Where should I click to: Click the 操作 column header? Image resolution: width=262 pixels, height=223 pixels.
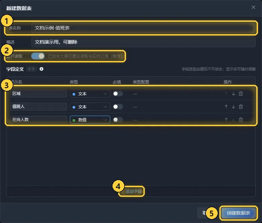tap(228, 82)
